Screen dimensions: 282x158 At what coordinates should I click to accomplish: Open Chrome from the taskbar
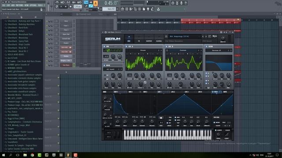coord(32,155)
